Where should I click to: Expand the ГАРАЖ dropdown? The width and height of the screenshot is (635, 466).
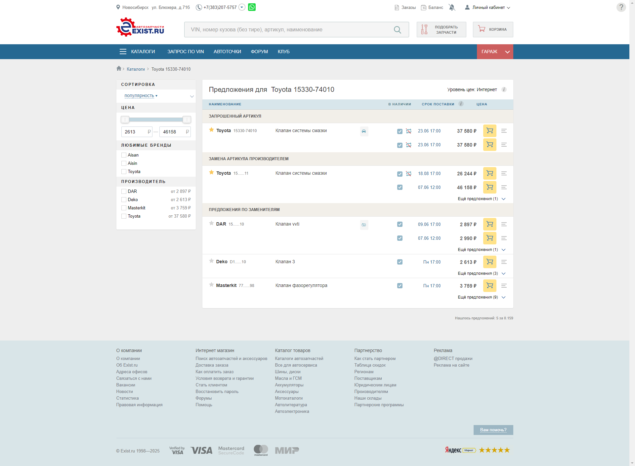[x=507, y=52]
